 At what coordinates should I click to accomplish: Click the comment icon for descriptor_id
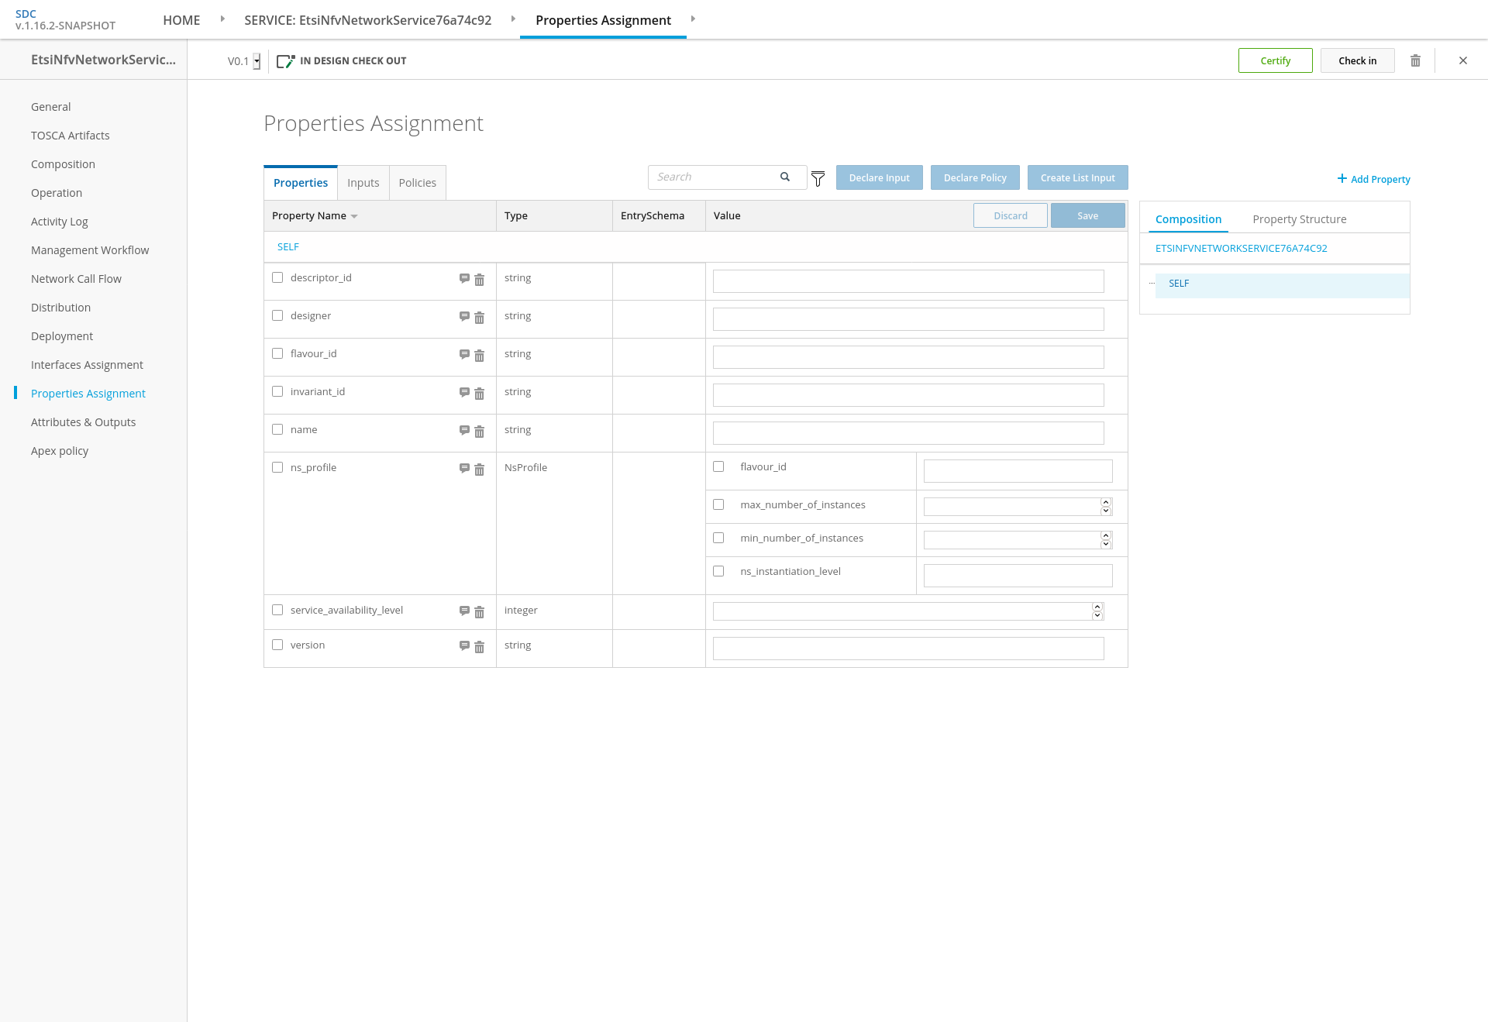pyautogui.click(x=464, y=278)
